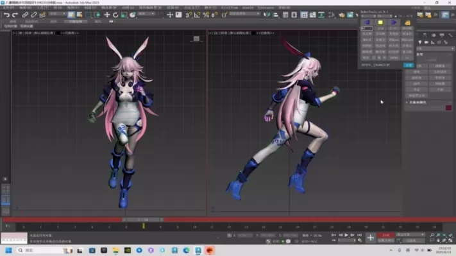Screen dimensions: 456x256
Task: Open the Civil View menu
Action: pyautogui.click(x=230, y=8)
